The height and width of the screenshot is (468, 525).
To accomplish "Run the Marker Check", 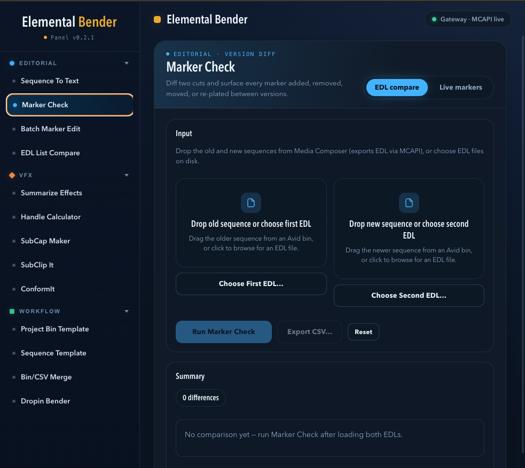I will click(x=224, y=332).
